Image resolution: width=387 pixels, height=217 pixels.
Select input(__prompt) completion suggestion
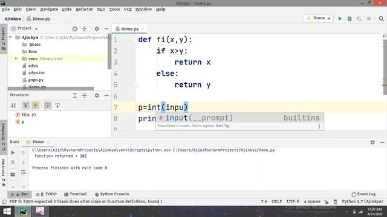click(x=239, y=118)
